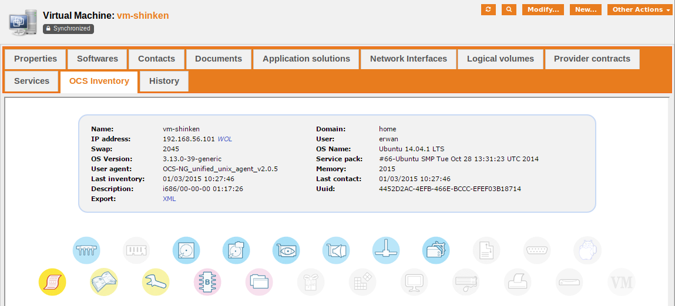Open the yellow scroll administrative data icon

click(x=52, y=282)
